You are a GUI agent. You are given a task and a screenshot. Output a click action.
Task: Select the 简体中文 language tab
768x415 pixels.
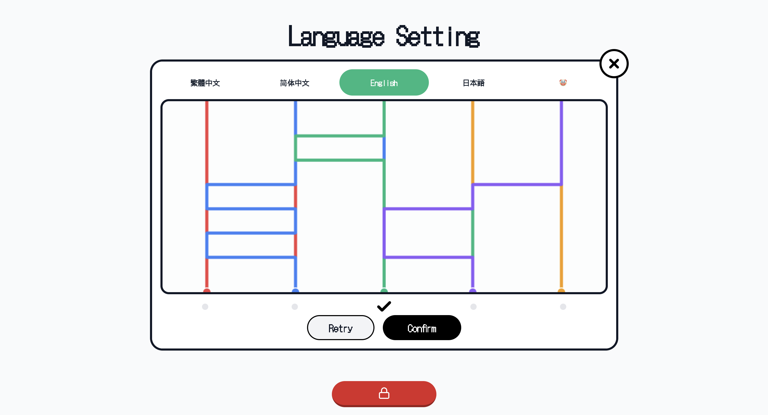[x=295, y=83]
